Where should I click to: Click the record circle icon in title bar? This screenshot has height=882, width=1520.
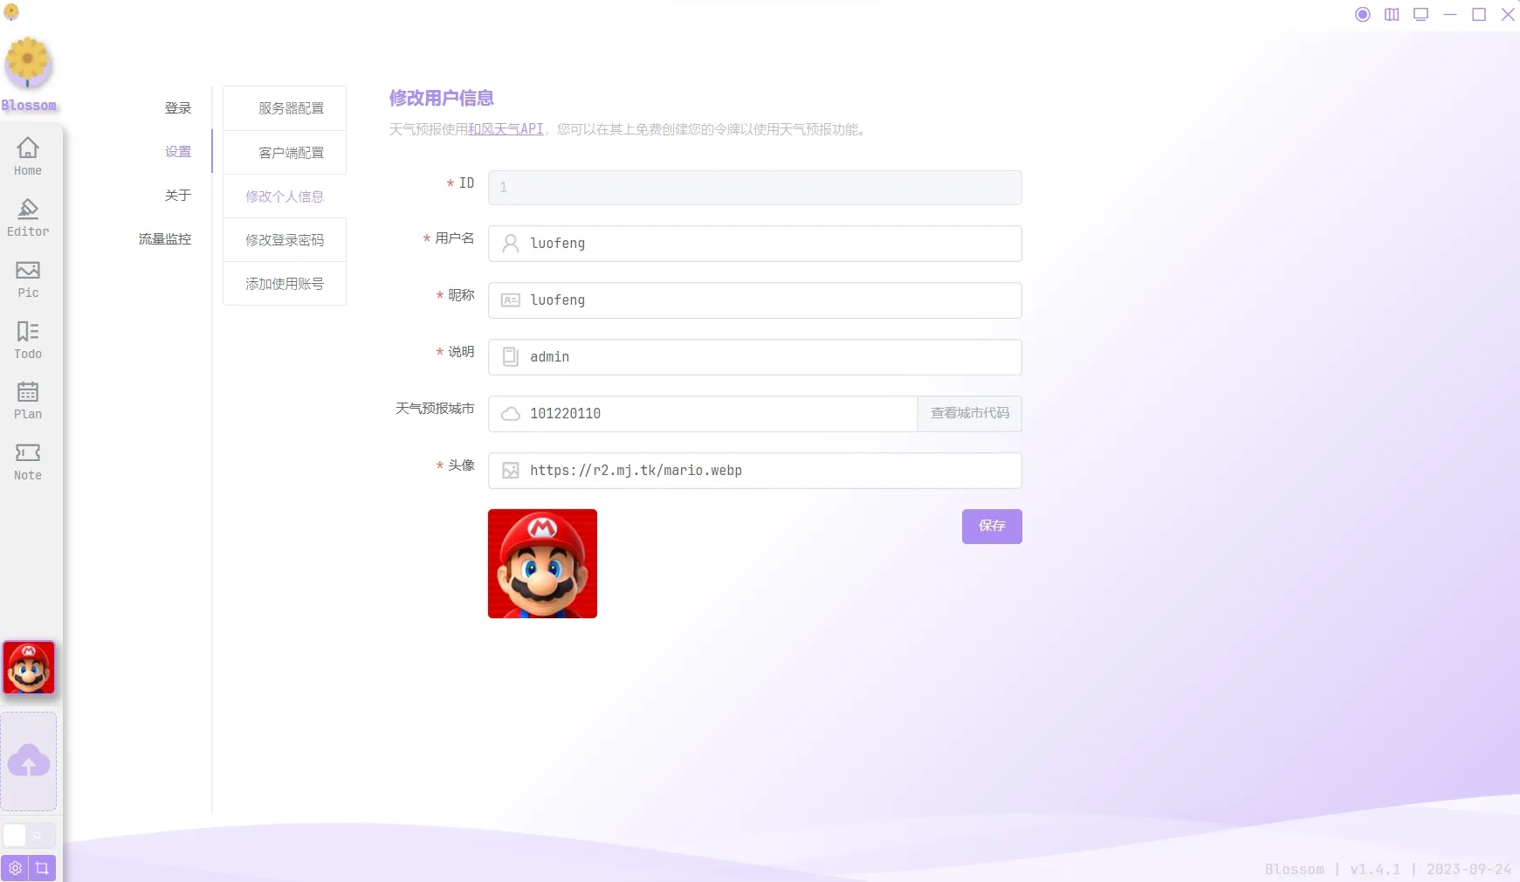(1363, 14)
